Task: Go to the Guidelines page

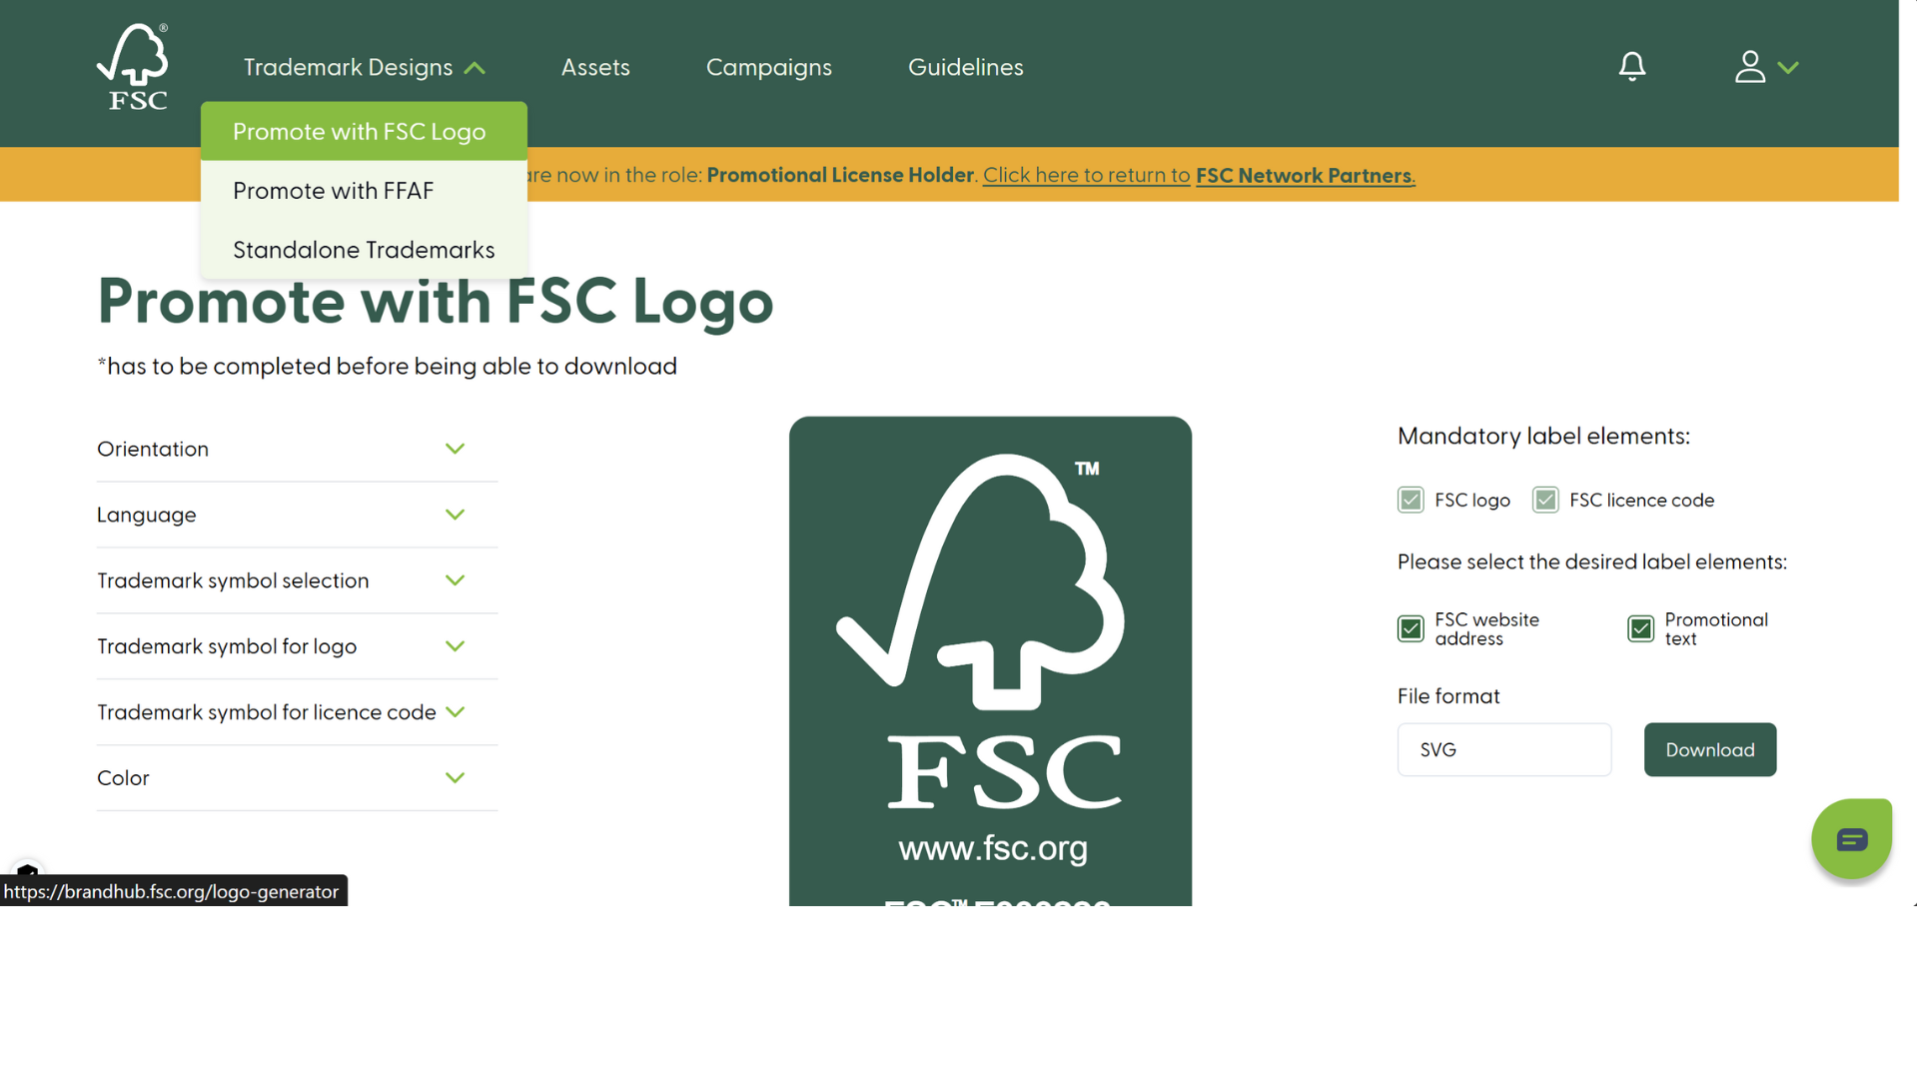Action: click(965, 67)
